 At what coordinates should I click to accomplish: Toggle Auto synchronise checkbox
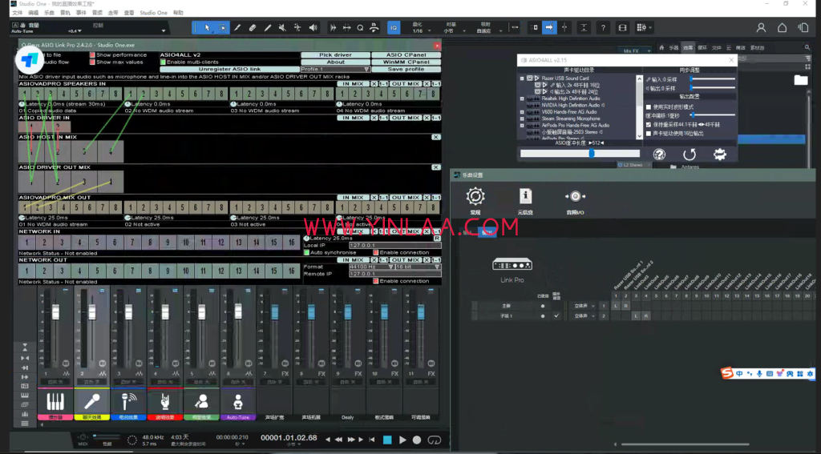click(307, 253)
